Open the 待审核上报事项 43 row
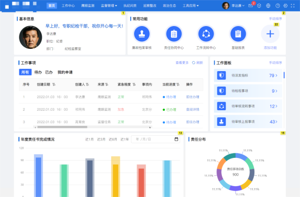Screen dimensions: 300x197 point(248,122)
